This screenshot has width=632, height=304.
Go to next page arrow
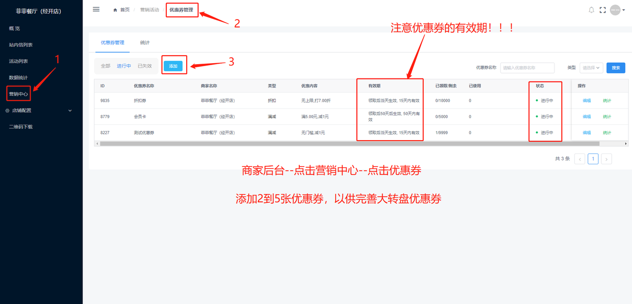606,159
